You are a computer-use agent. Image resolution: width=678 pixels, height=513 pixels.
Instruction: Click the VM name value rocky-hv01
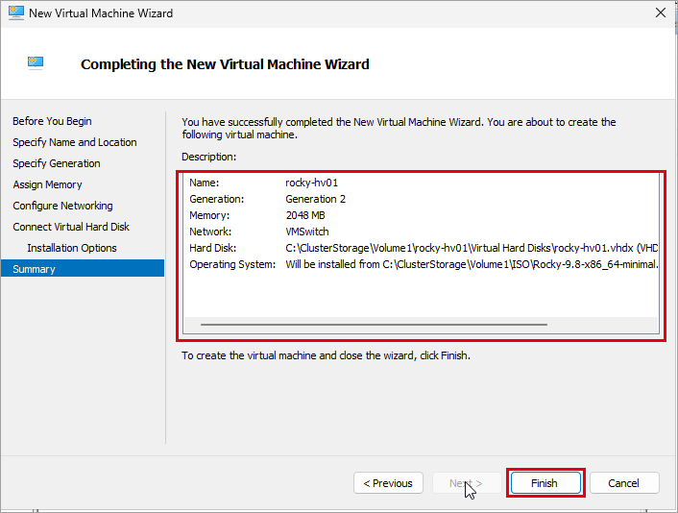click(311, 183)
